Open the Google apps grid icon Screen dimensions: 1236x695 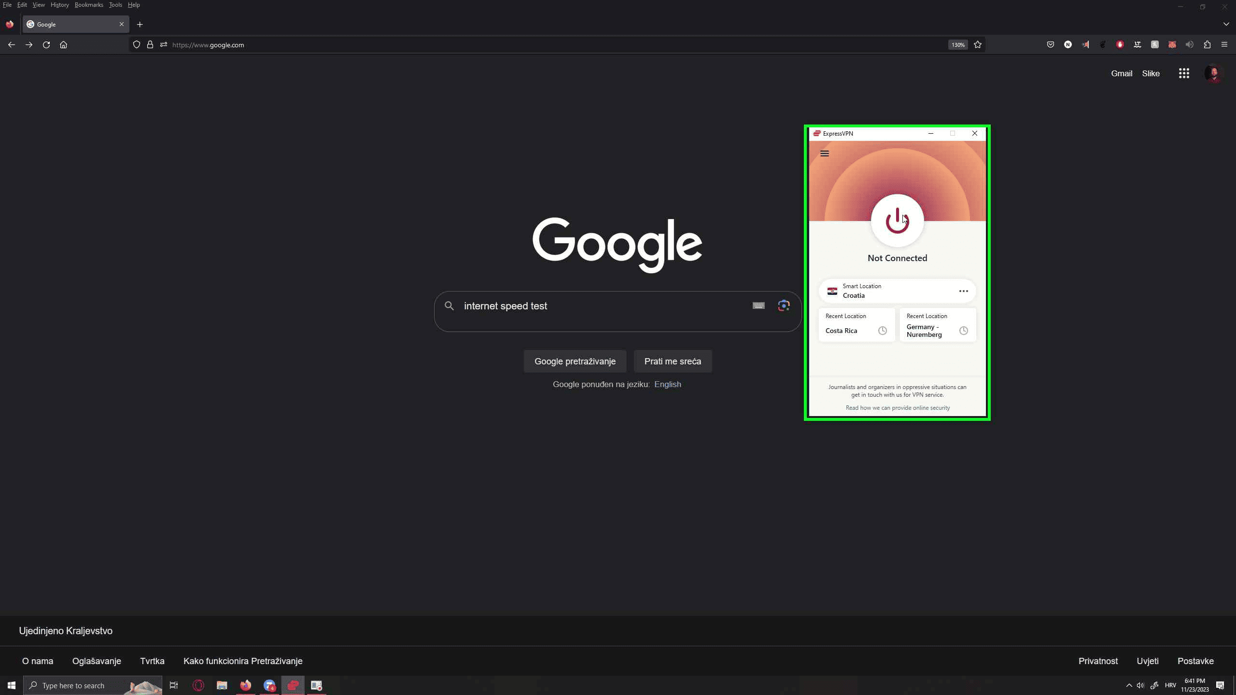pyautogui.click(x=1183, y=73)
